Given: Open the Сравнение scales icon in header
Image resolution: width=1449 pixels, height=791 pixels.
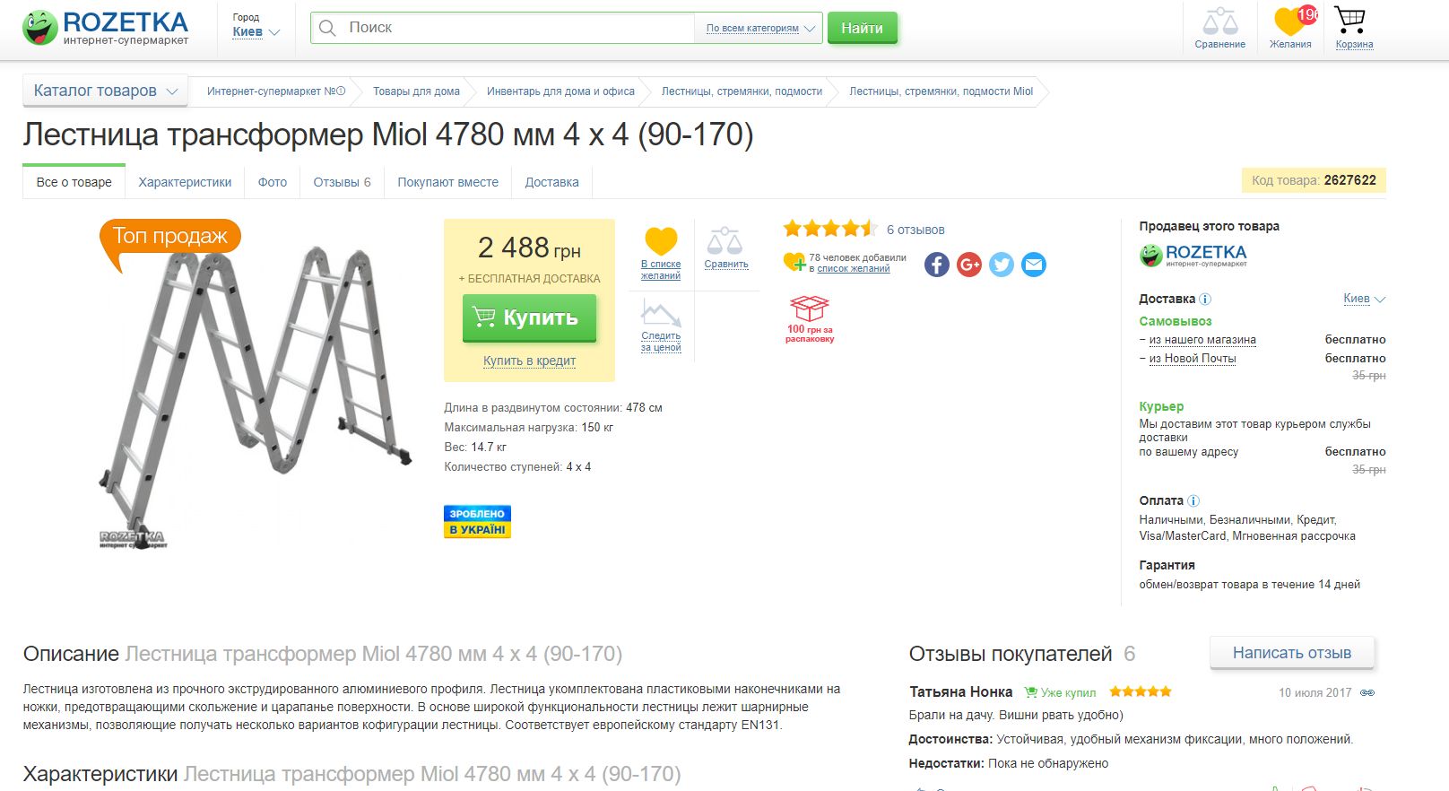Looking at the screenshot, I should [x=1219, y=22].
